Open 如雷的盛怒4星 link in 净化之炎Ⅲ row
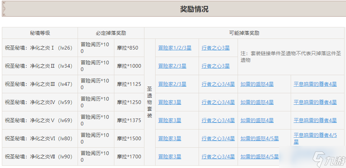 click(x=257, y=84)
